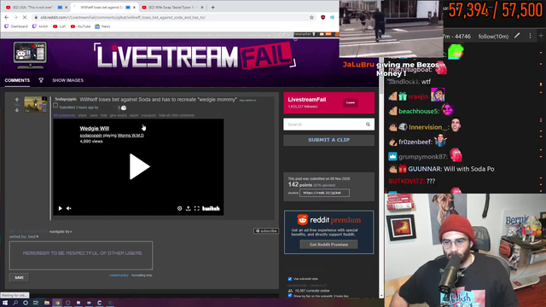
Task: Open the Worms post thumbnail
Action: [x=36, y=104]
